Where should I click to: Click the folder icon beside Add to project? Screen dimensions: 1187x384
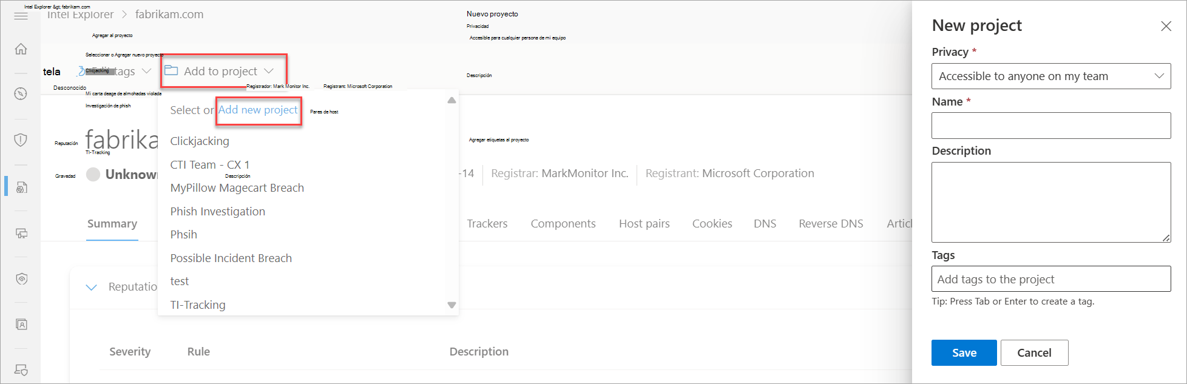[171, 70]
